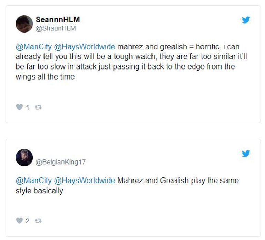Screen dimensions: 265x240
Task: Retweet SeannnHLM's tweet about mahrez and grealish
Action: (39, 108)
